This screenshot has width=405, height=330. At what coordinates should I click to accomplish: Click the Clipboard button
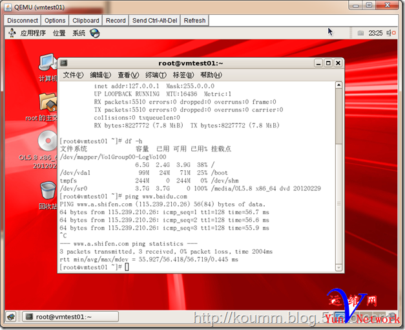[x=86, y=21]
